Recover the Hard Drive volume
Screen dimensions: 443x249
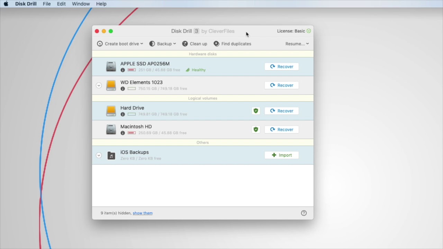coord(281,111)
